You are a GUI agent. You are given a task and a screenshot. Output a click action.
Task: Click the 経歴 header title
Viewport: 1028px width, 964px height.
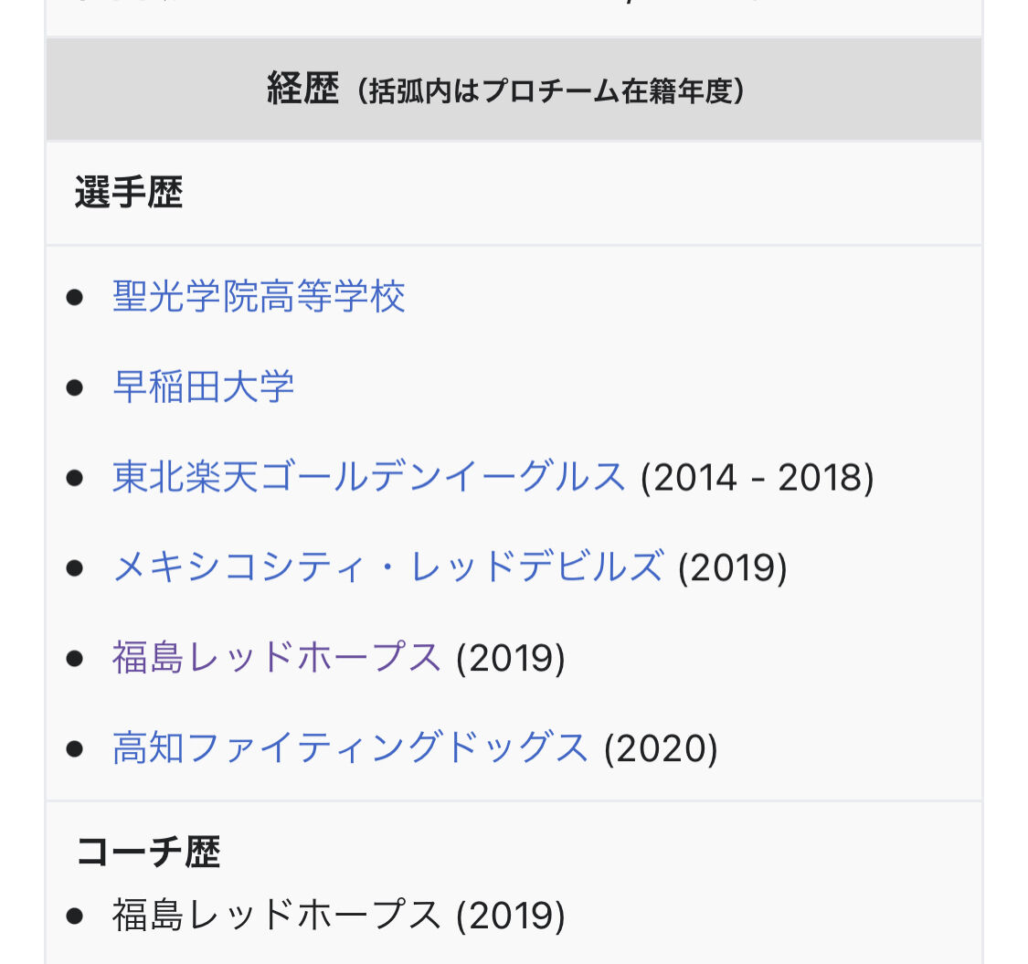[302, 89]
